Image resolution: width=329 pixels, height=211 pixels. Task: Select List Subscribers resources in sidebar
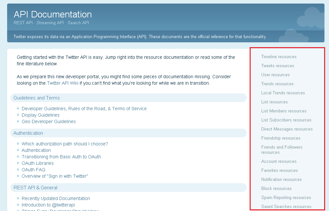pos(286,120)
